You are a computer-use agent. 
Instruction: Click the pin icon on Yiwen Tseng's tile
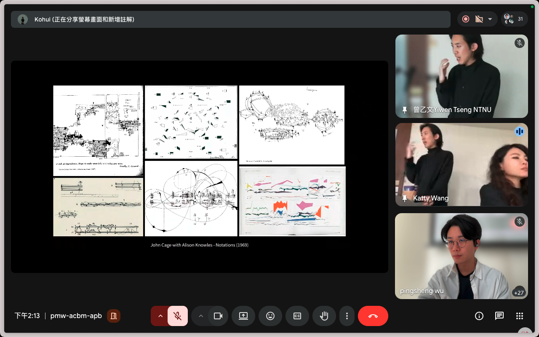tap(405, 110)
